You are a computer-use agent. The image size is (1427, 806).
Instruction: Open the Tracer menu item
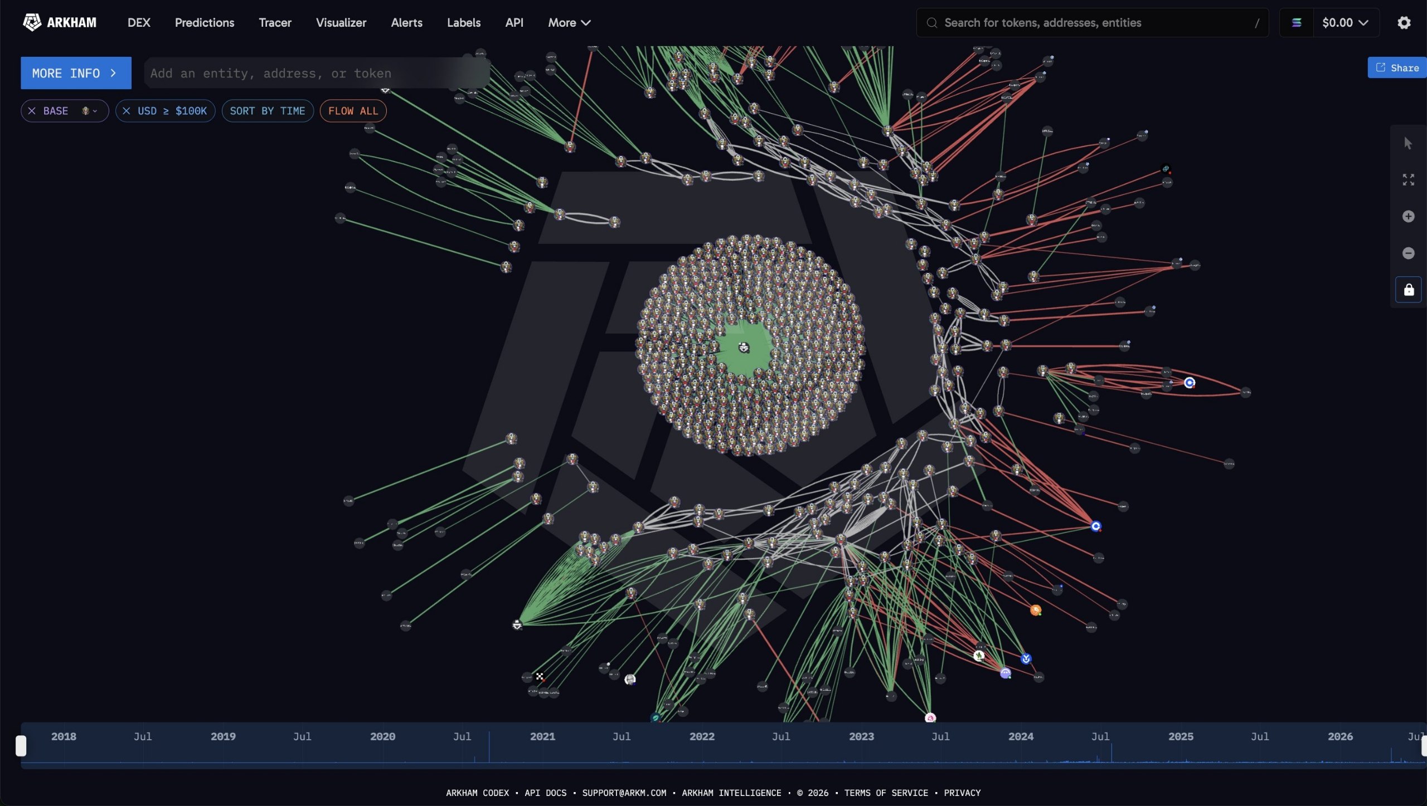[x=275, y=23]
